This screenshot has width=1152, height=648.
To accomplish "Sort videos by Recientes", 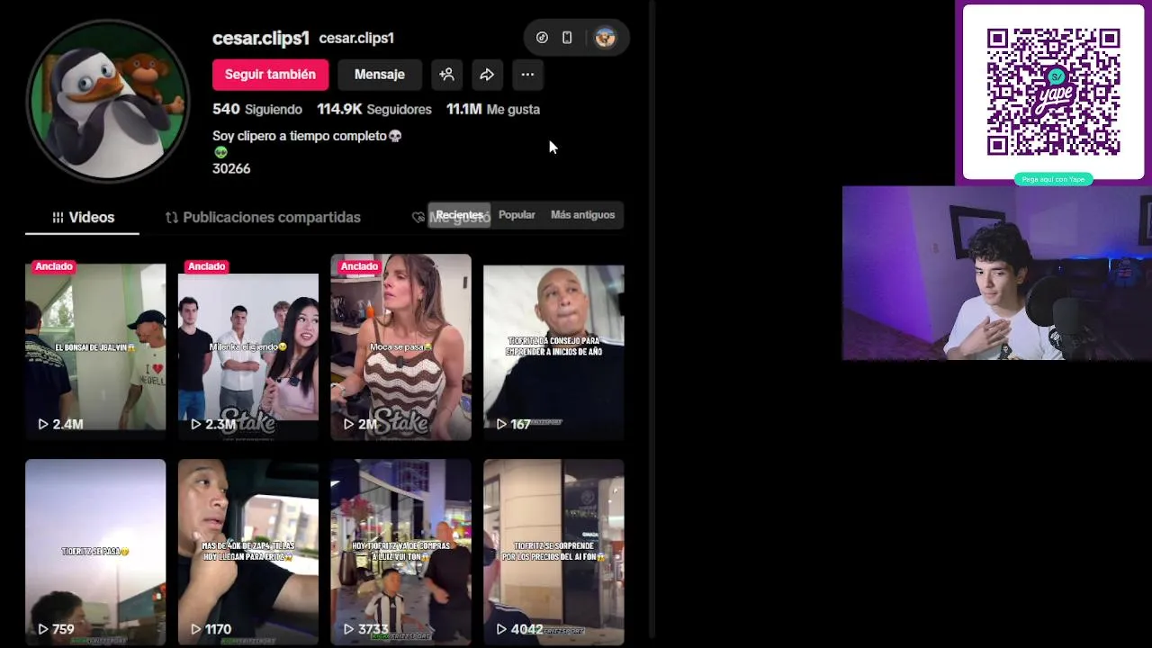I will tap(459, 215).
